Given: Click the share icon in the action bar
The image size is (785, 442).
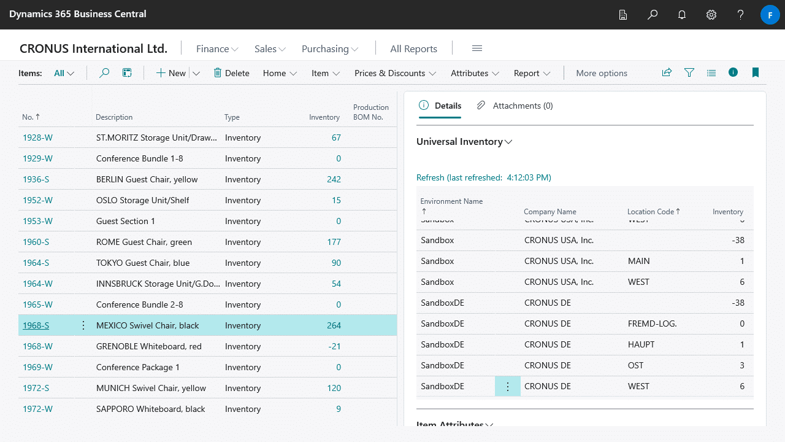Looking at the screenshot, I should (667, 73).
